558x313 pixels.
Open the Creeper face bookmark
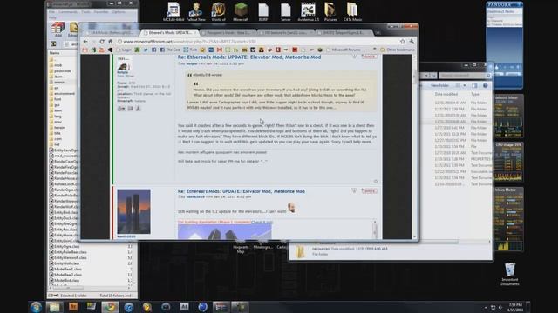(137, 50)
